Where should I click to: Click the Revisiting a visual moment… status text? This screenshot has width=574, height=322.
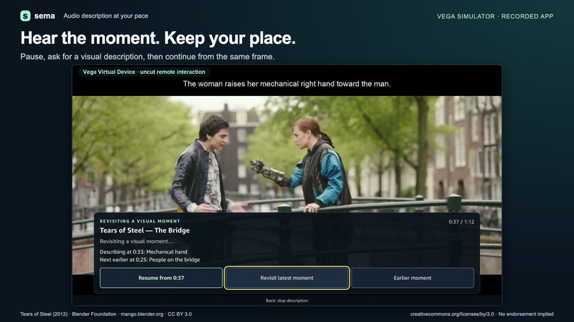(137, 241)
